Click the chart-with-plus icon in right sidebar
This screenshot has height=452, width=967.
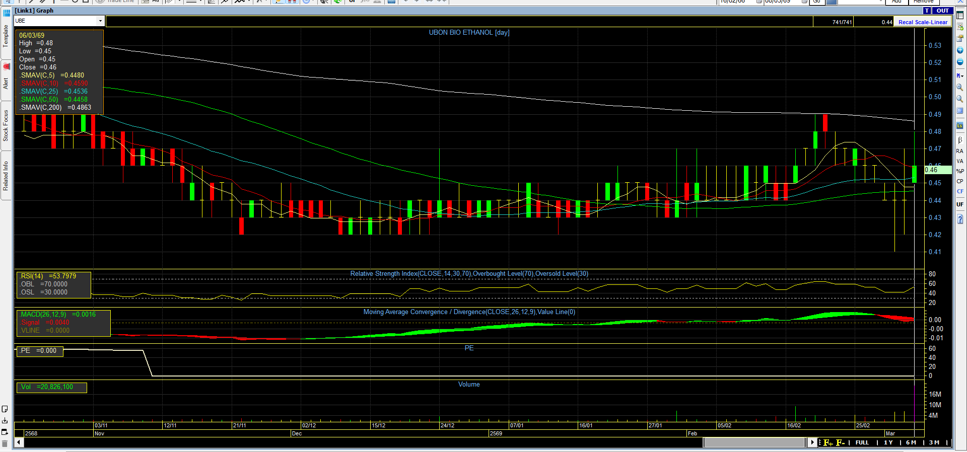coord(960,27)
